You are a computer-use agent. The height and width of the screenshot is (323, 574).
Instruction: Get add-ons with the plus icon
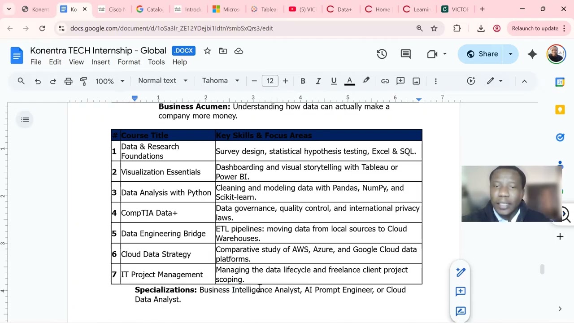pos(560,236)
